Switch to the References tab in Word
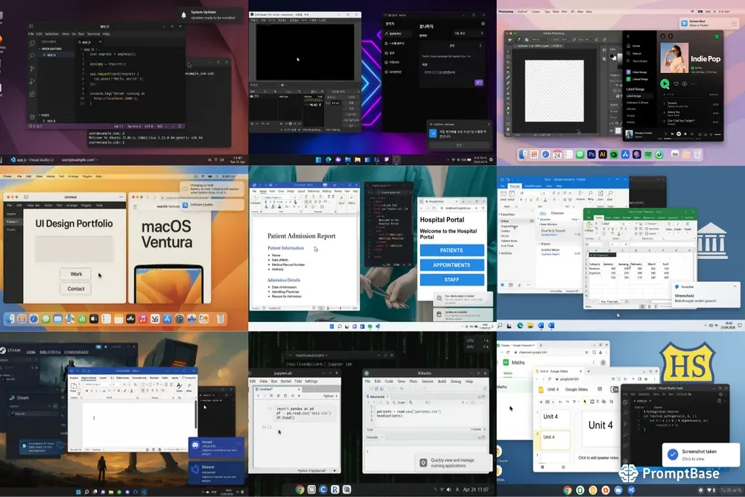The width and height of the screenshot is (745, 497). [x=313, y=191]
